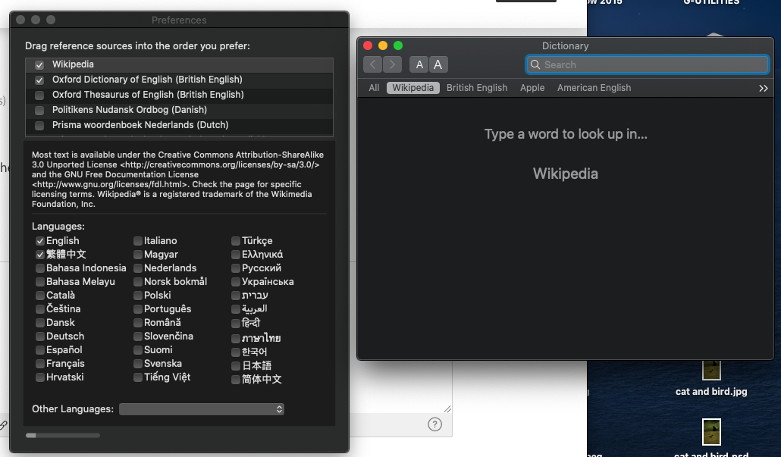Decrease font size with small A button
This screenshot has height=457, width=781.
click(419, 64)
